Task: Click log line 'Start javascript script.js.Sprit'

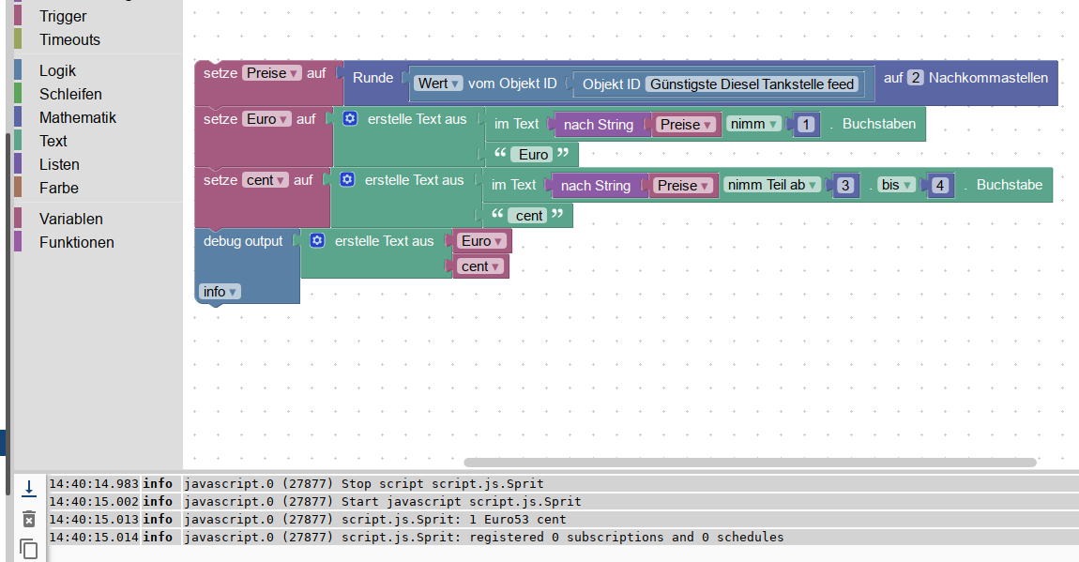Action: (461, 501)
